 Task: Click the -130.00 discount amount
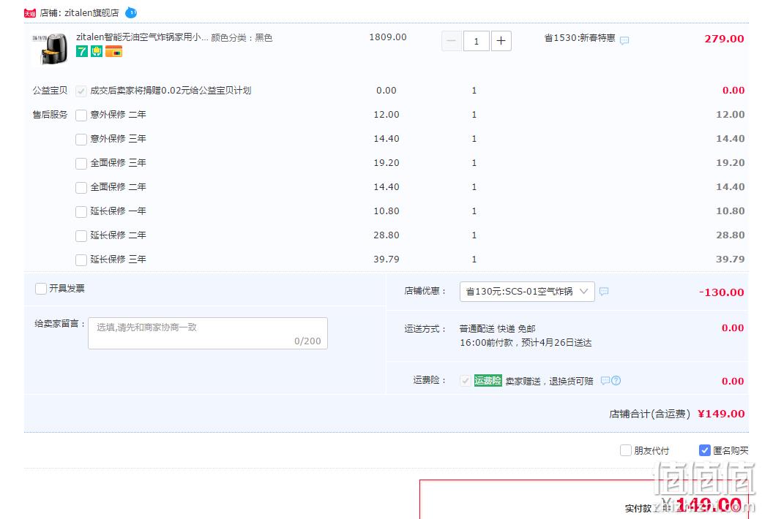click(x=721, y=292)
